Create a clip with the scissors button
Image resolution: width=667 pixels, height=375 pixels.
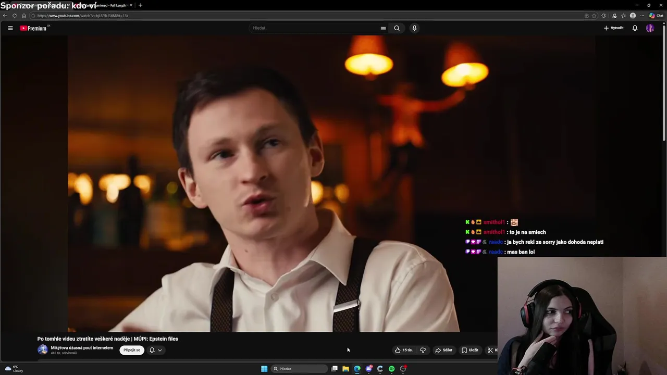[491, 350]
